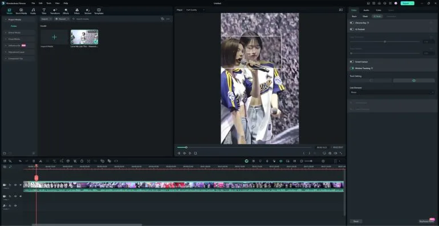
Task: Click the green render icon in timeline toolbar
Action: tap(246, 161)
